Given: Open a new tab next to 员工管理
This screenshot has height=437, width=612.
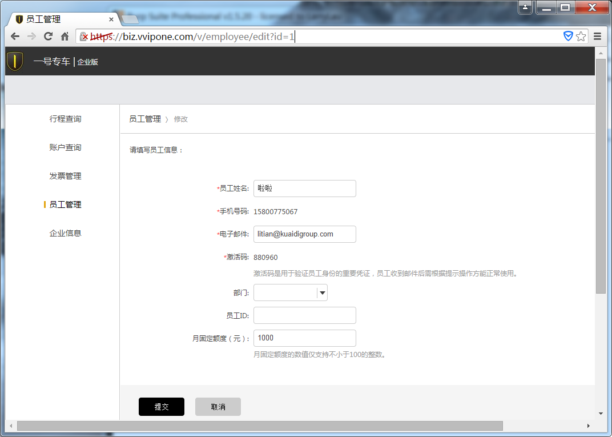Looking at the screenshot, I should point(130,19).
